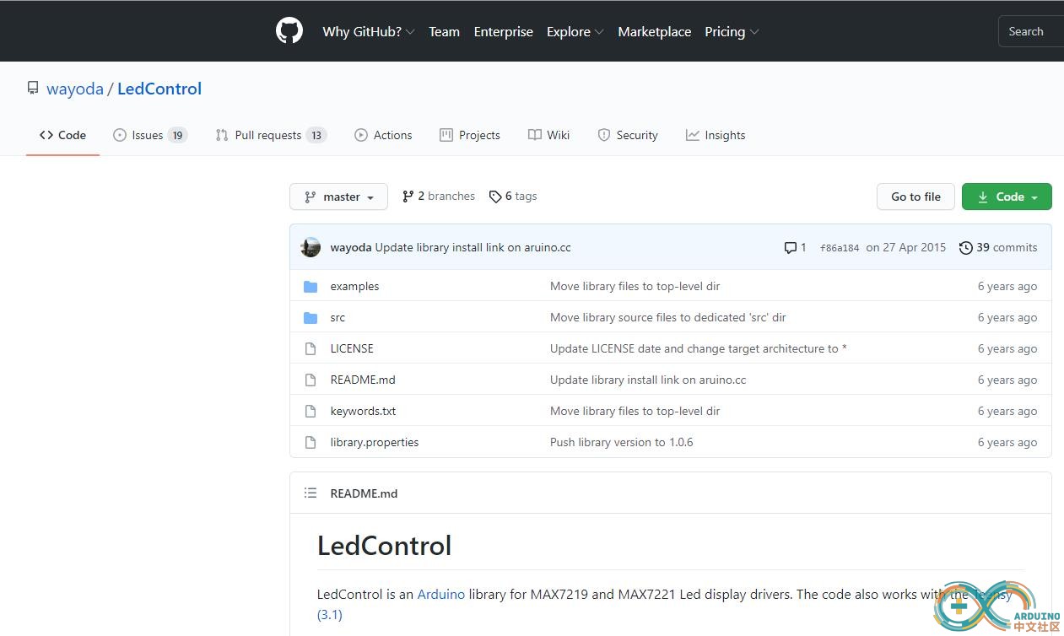Click '6 years ago' in library.properties row
Viewport: 1064px width, 636px height.
[x=1007, y=443]
